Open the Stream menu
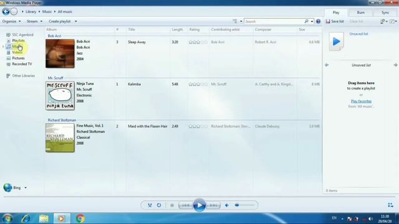This screenshot has height=224, width=399. [35, 21]
